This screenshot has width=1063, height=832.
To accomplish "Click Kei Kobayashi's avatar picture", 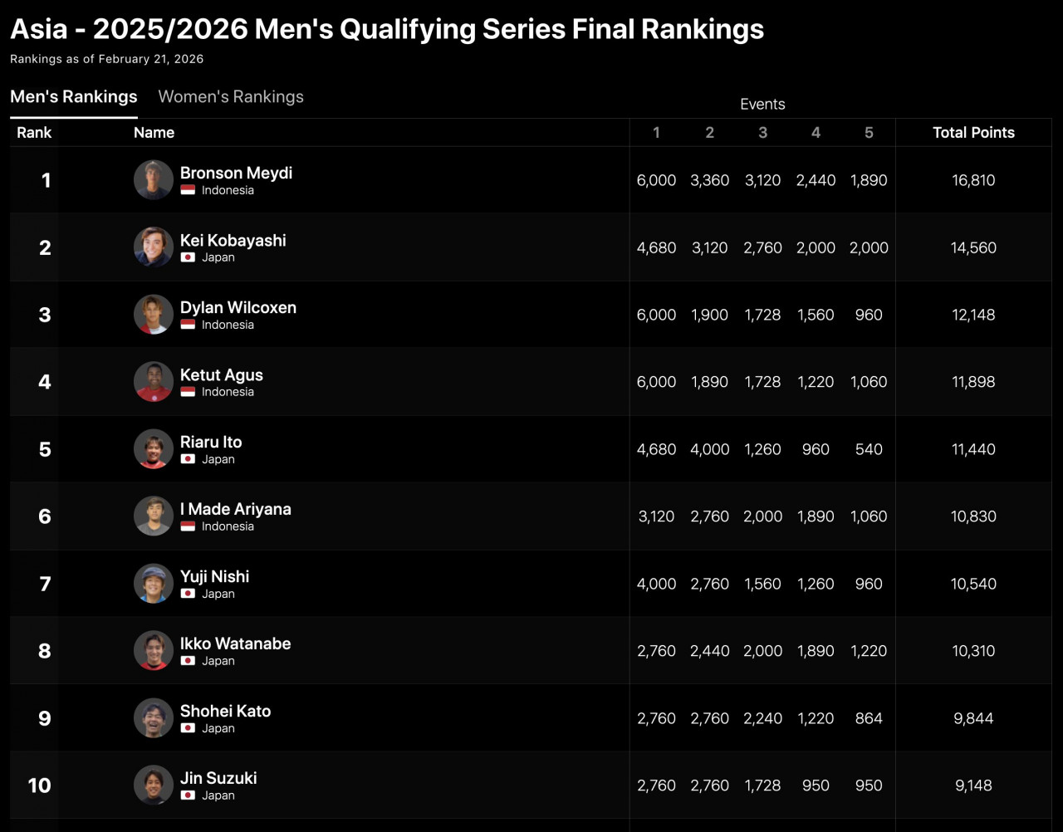I will pyautogui.click(x=154, y=247).
